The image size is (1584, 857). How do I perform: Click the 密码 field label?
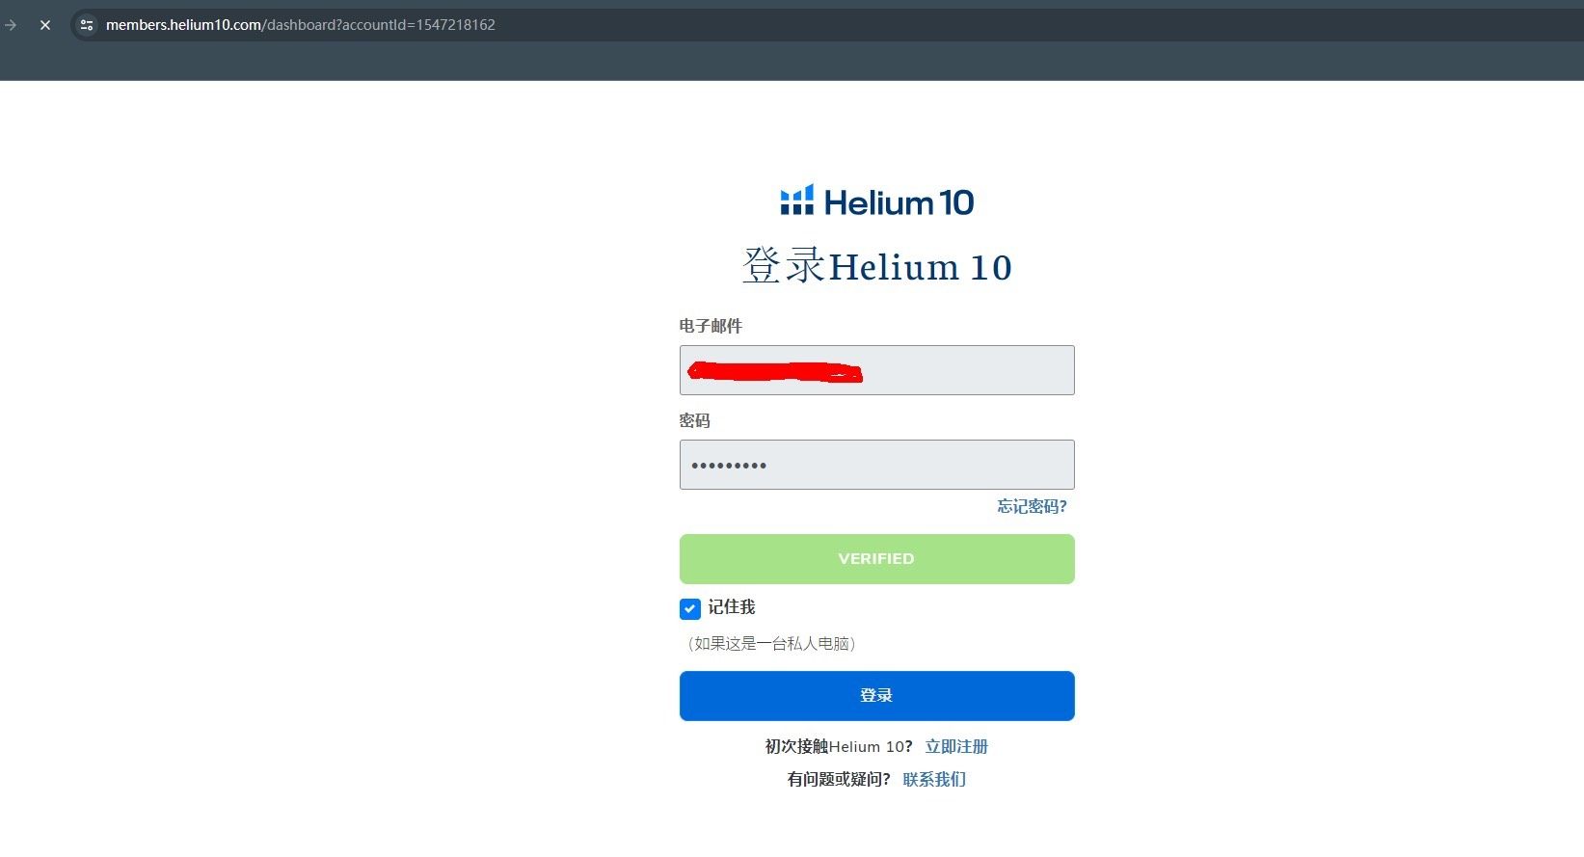point(695,420)
